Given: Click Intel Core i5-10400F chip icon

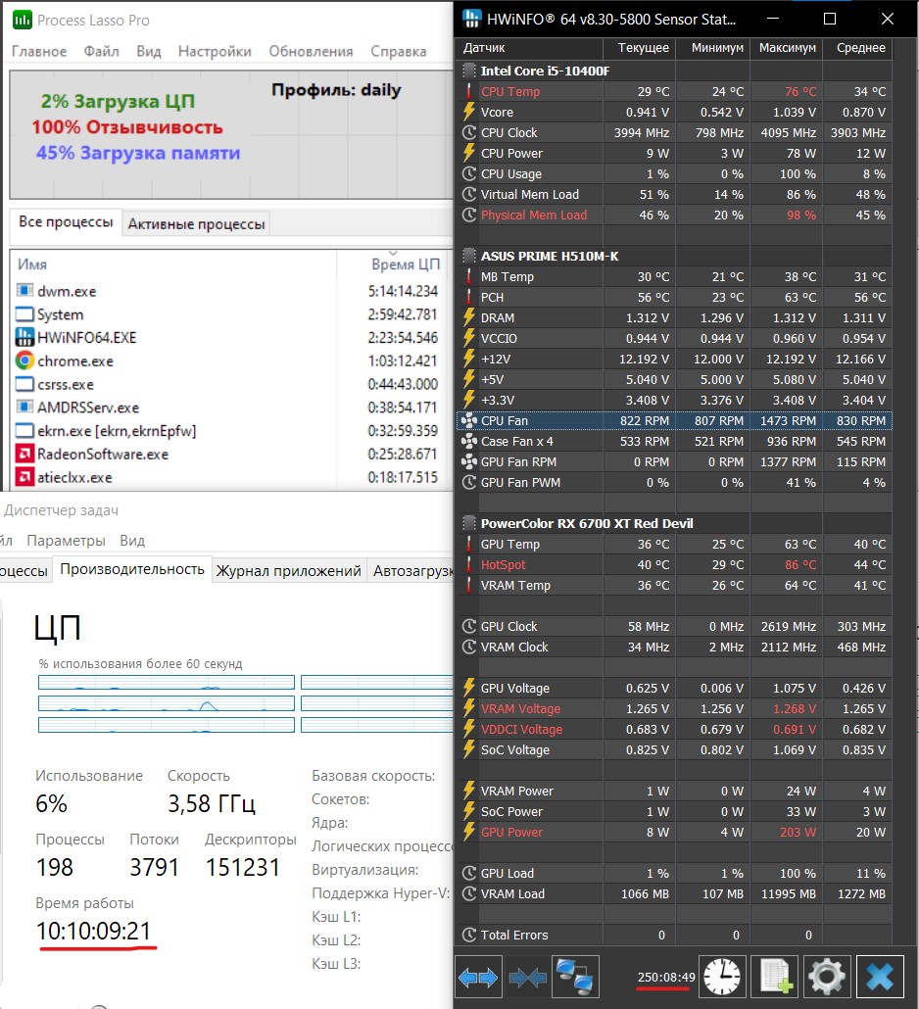Looking at the screenshot, I should [469, 71].
